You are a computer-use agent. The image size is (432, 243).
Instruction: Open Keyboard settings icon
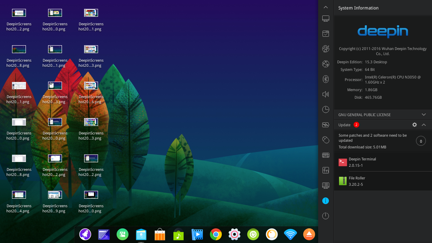326,155
